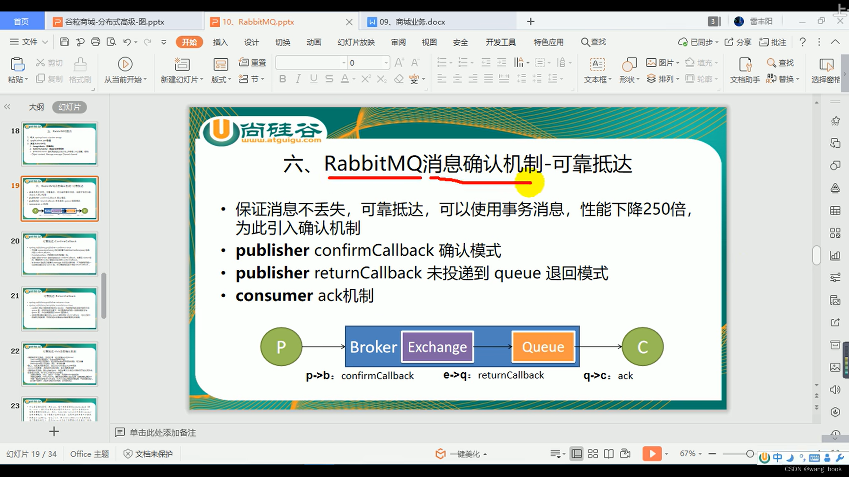Viewport: 849px width, 477px height.
Task: Toggle the bulleted list button
Action: coord(442,63)
